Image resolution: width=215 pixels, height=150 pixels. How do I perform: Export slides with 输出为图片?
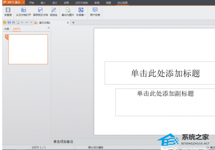(68, 12)
